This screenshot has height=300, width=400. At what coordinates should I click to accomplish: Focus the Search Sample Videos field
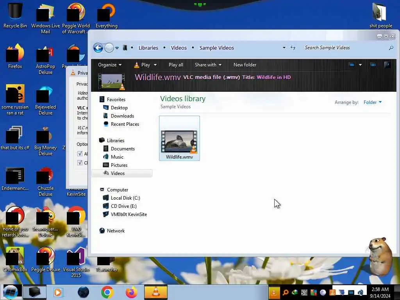[x=345, y=48]
